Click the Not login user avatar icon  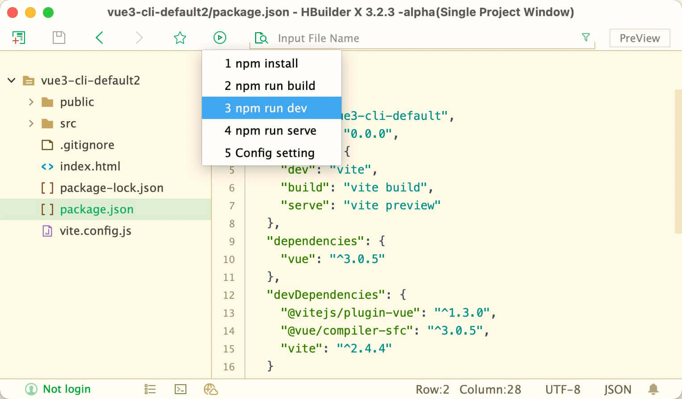point(31,389)
